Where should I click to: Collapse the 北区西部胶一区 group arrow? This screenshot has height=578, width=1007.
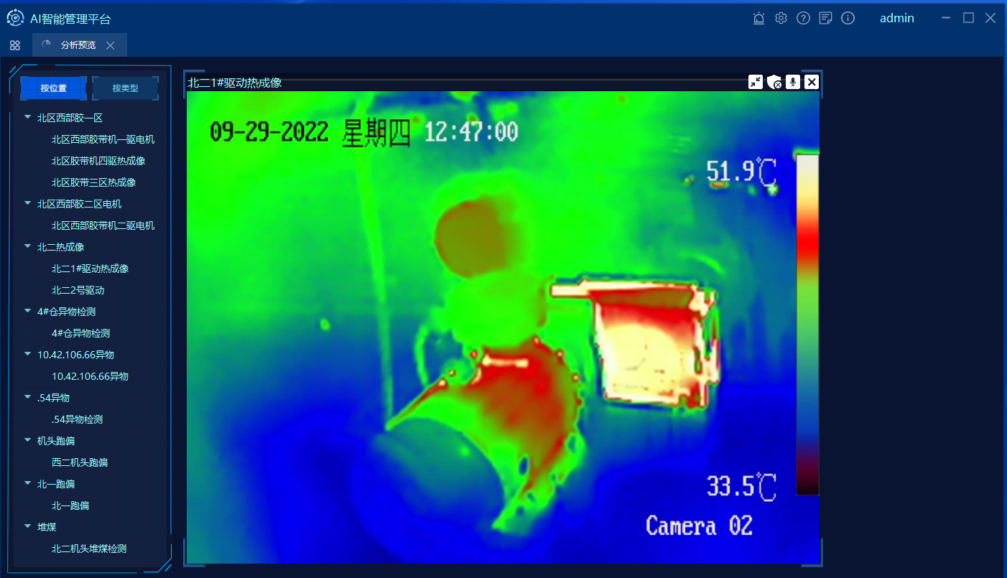[x=27, y=117]
